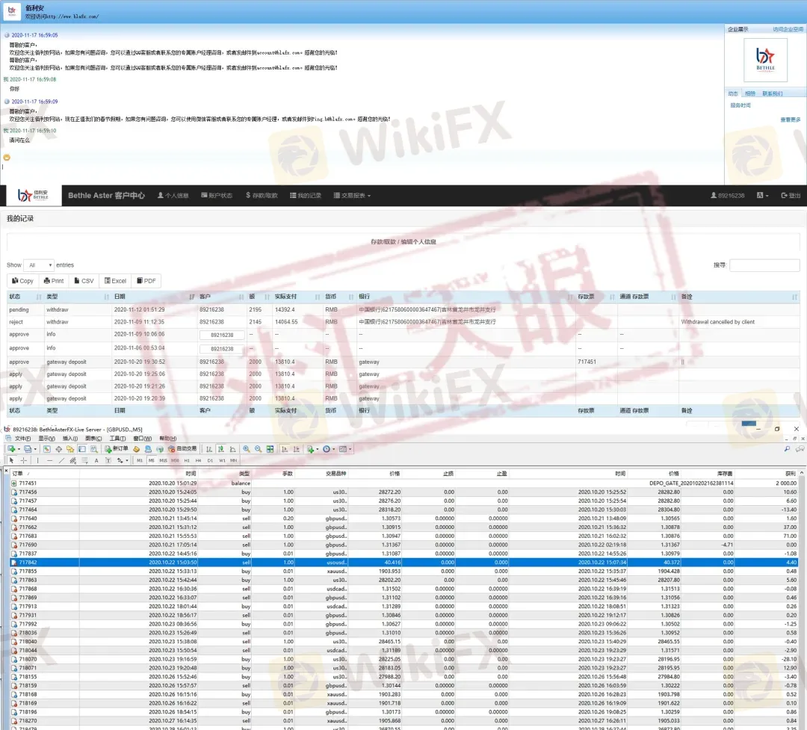Open the entries count 'All' dropdown

coord(39,265)
